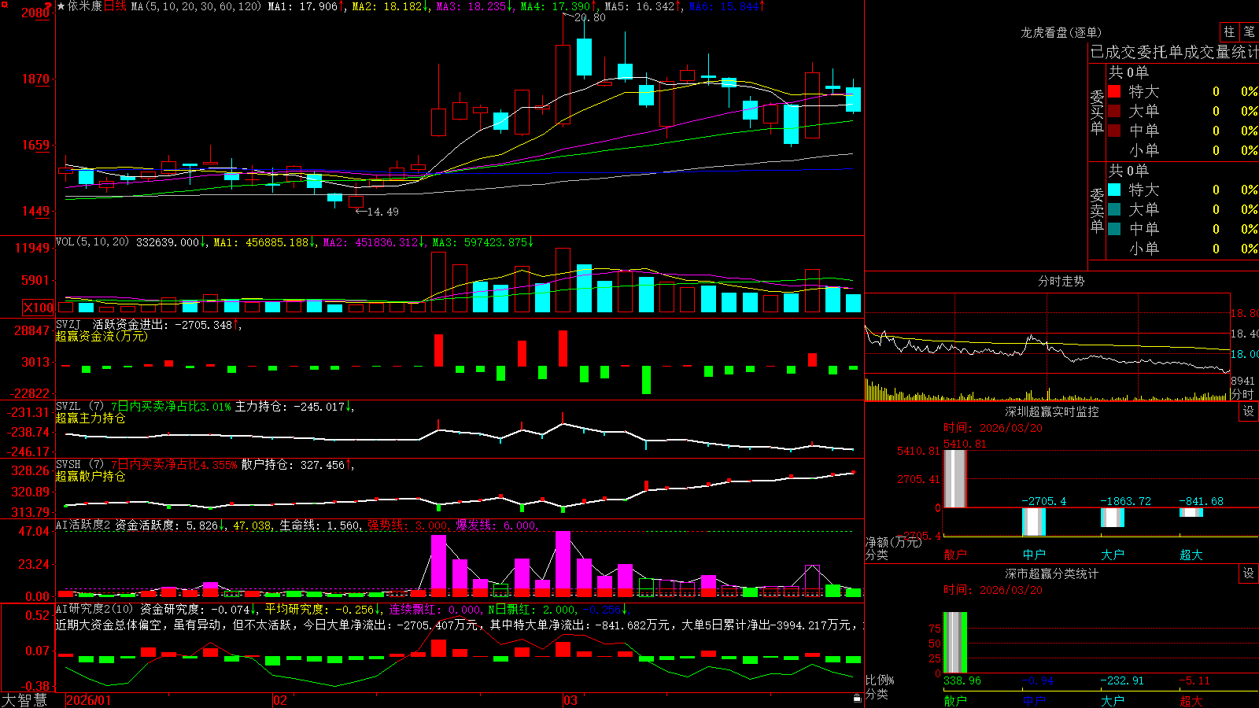Click the 已成交委托单成交量统计 header

(1175, 52)
